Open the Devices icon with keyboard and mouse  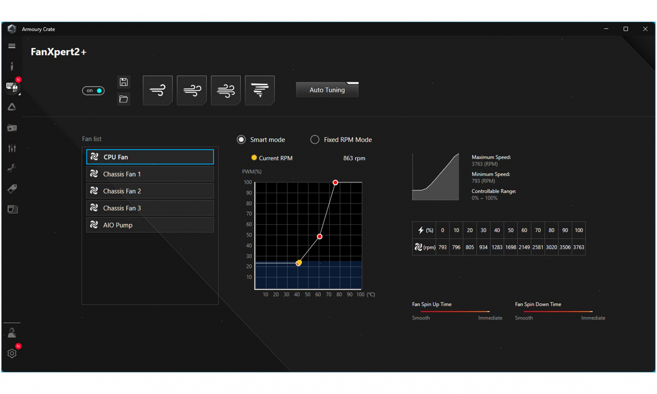(12, 86)
